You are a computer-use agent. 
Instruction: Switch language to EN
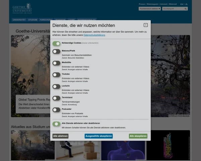pos(182,4)
